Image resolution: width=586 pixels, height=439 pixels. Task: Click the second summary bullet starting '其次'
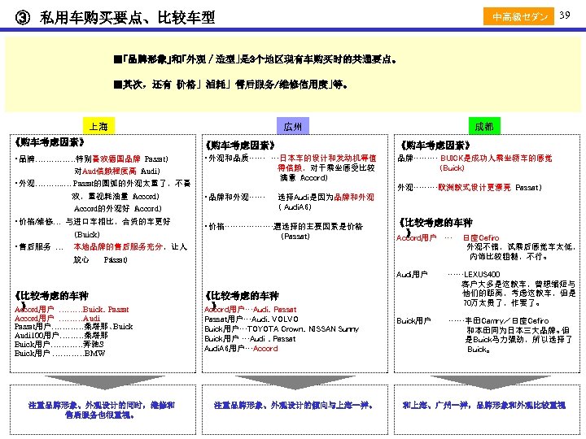pos(231,85)
